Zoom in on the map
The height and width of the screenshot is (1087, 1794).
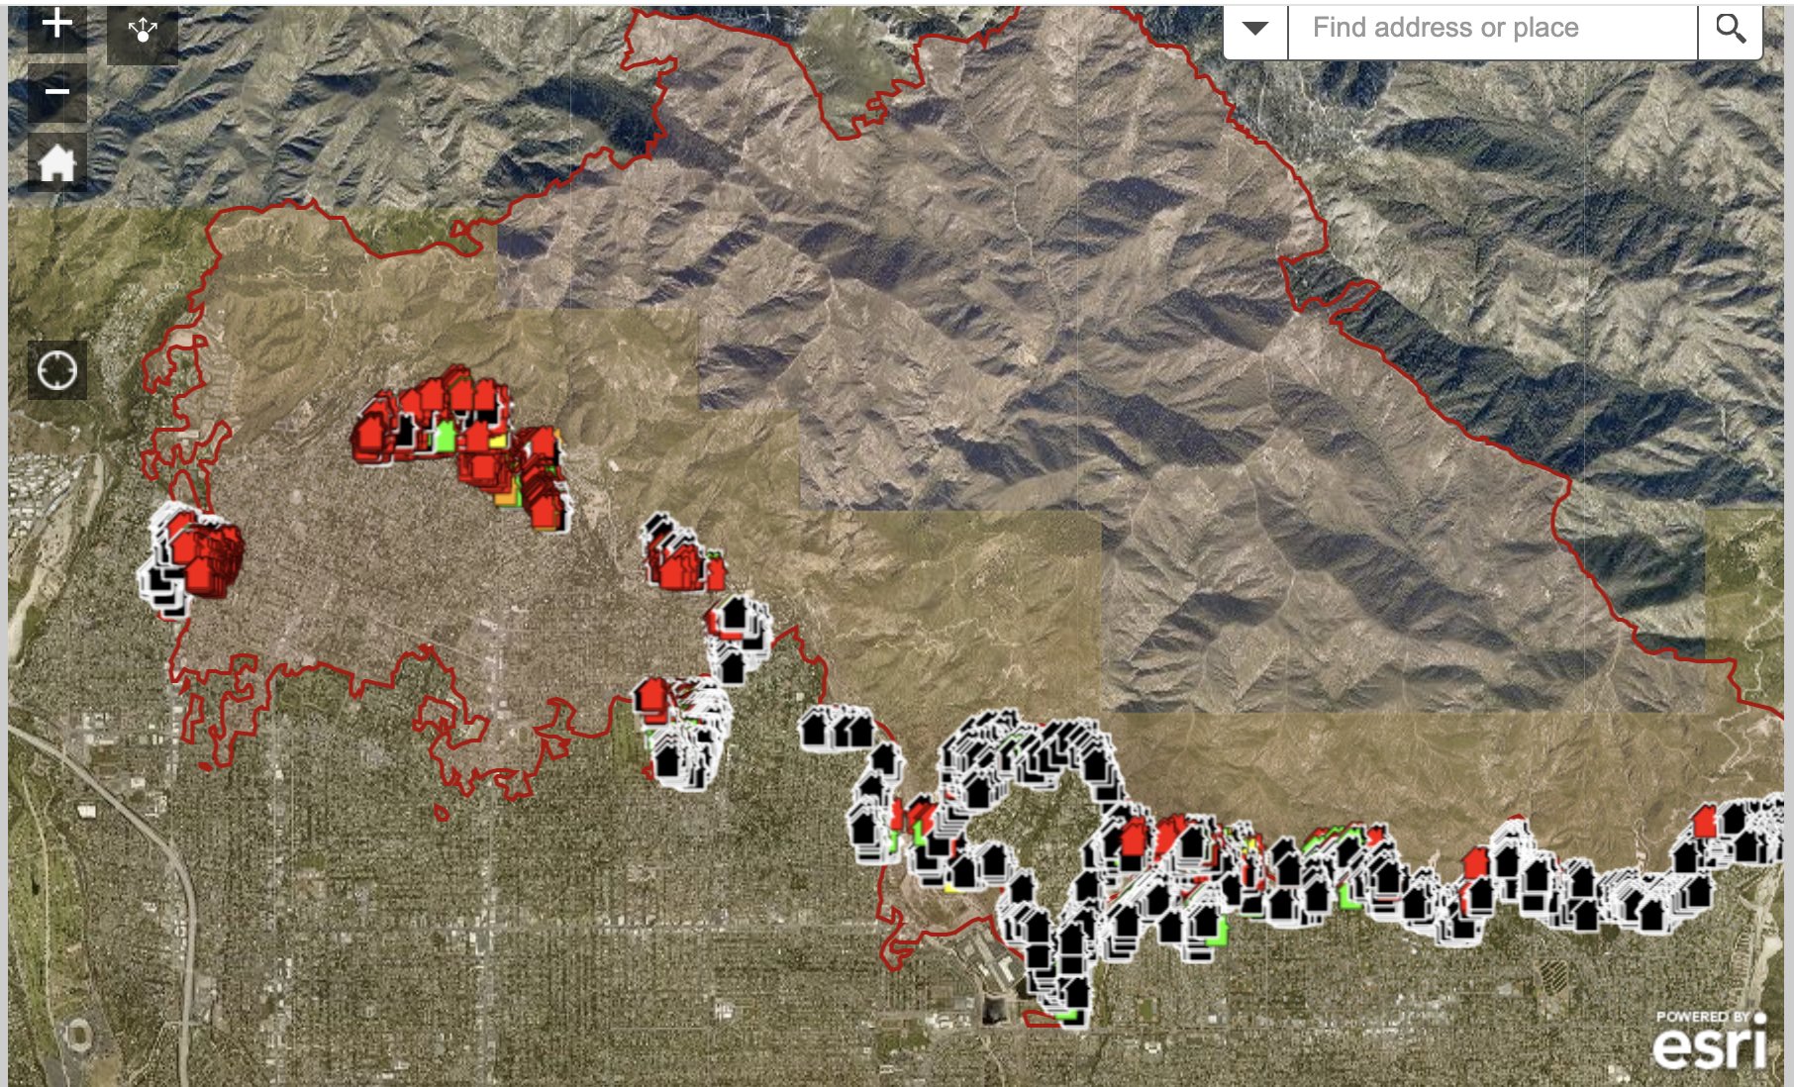pos(57,27)
